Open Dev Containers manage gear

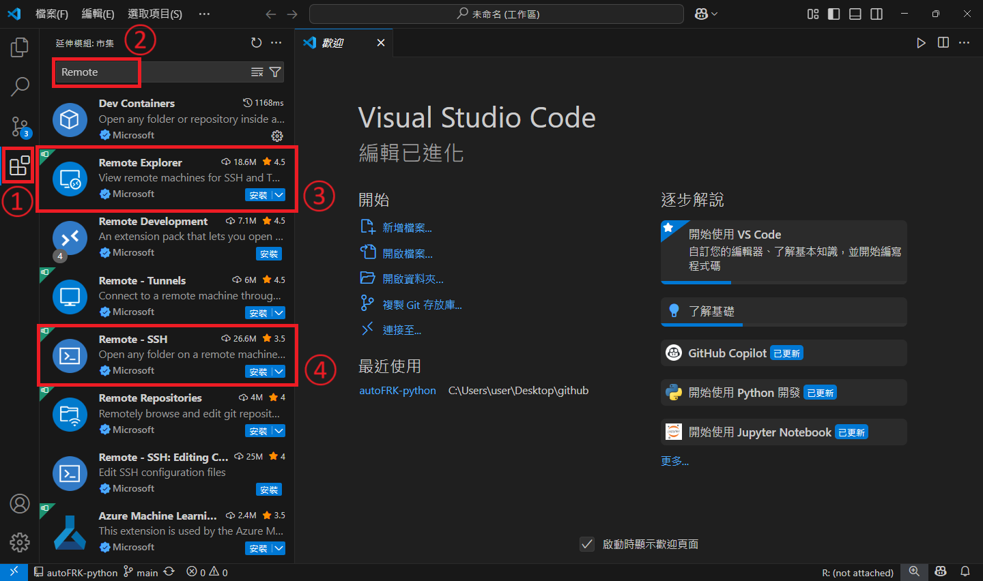click(x=277, y=136)
